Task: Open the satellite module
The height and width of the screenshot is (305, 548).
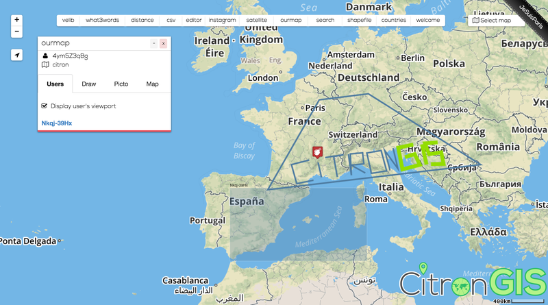Action: (256, 21)
